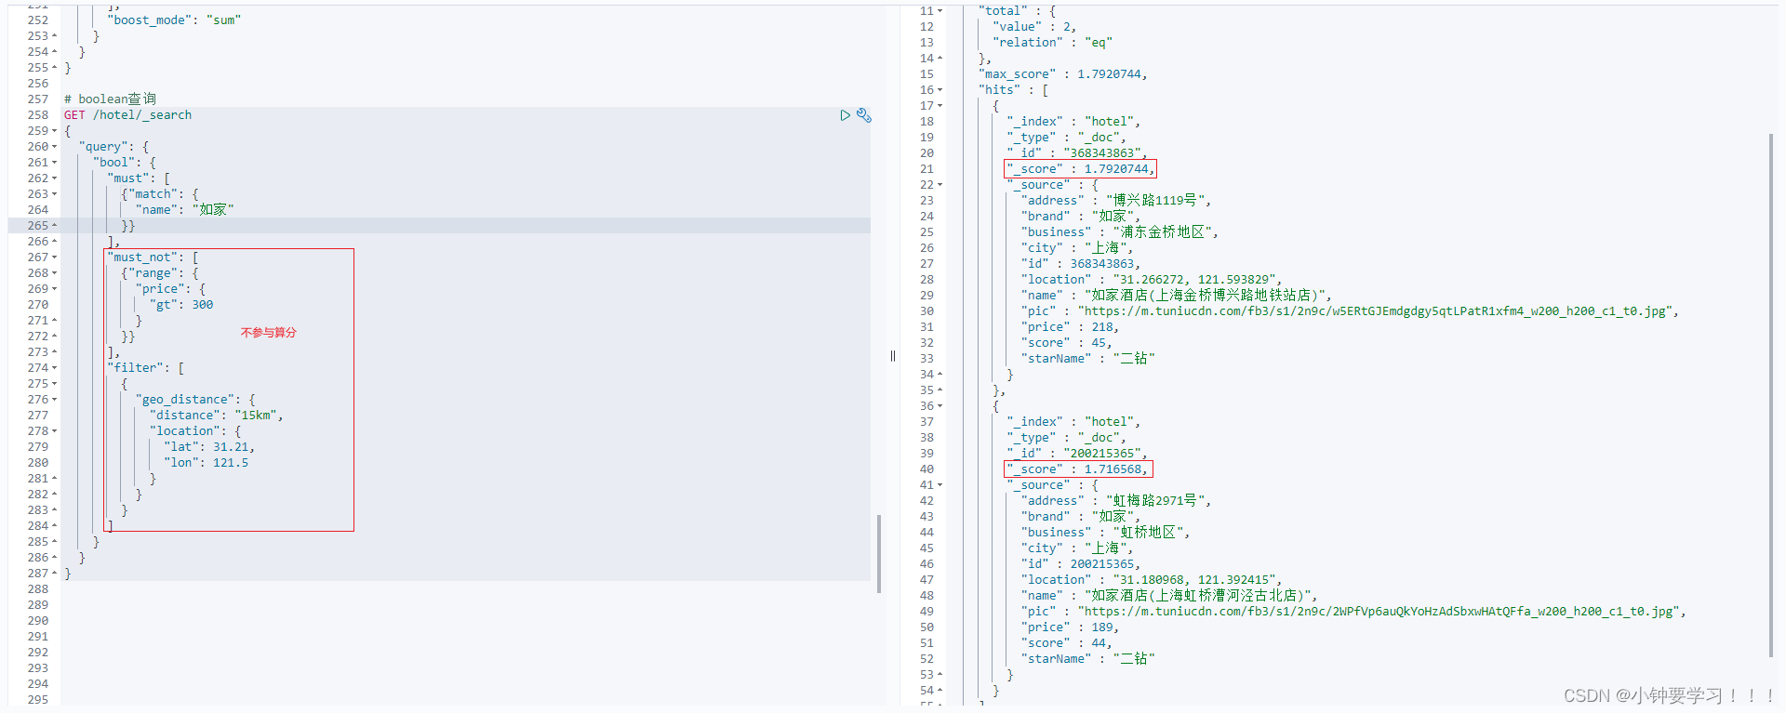Click the "_id" : "368343863" line
The width and height of the screenshot is (1786, 713).
point(1076,153)
